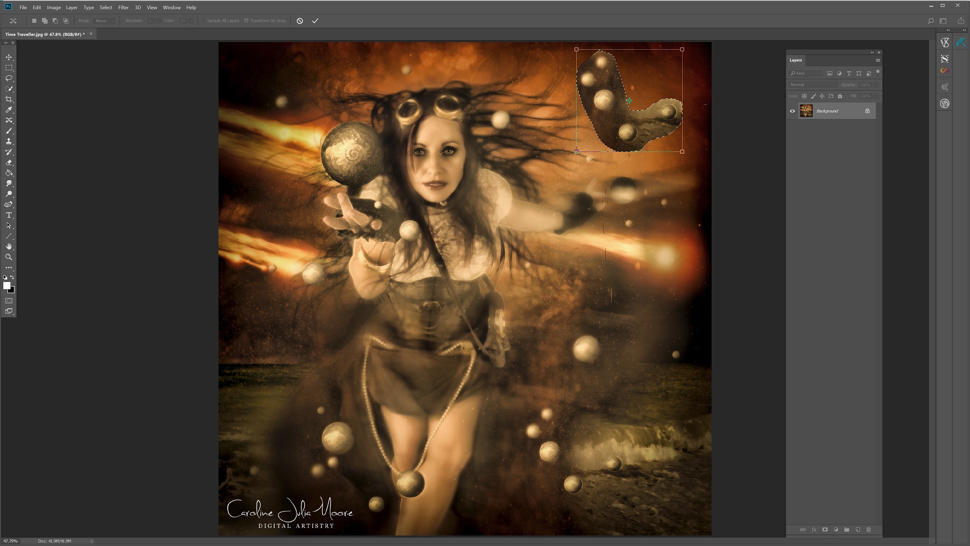Uncheck Transform On Drop
Screen dimensions: 970x546
246,21
